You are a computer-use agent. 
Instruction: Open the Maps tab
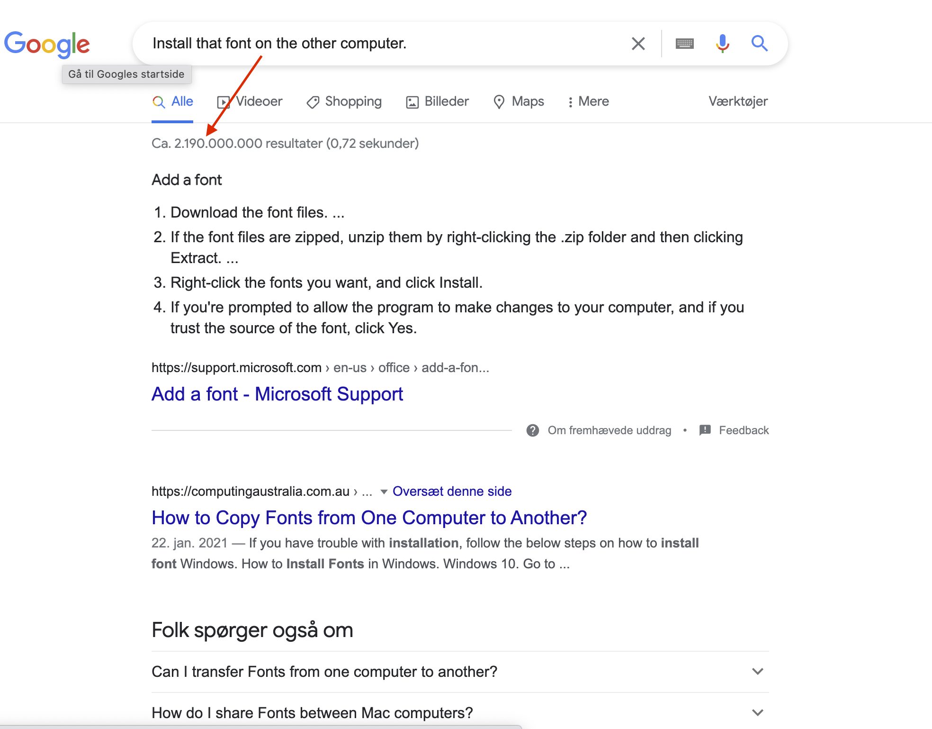tap(519, 101)
